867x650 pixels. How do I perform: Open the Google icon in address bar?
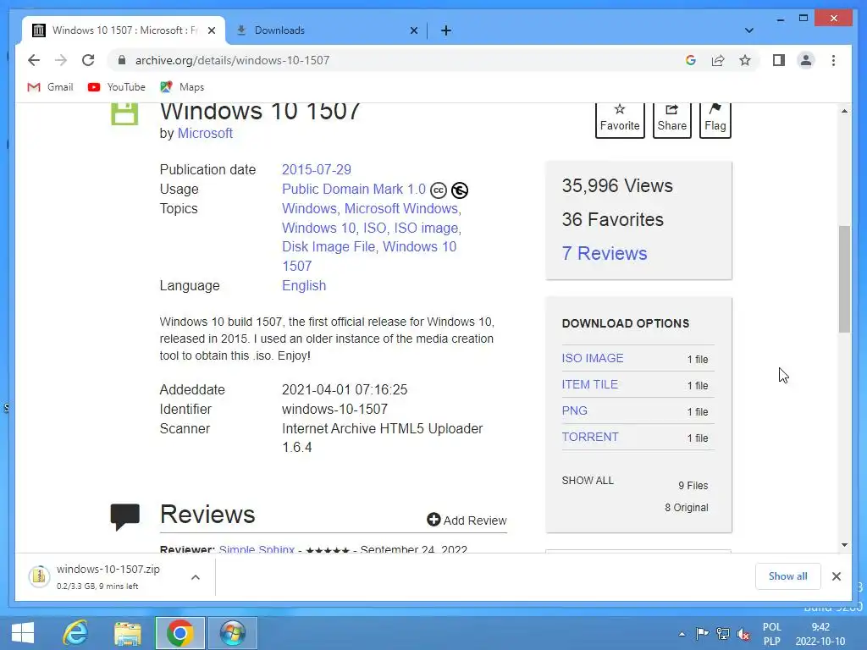click(691, 60)
